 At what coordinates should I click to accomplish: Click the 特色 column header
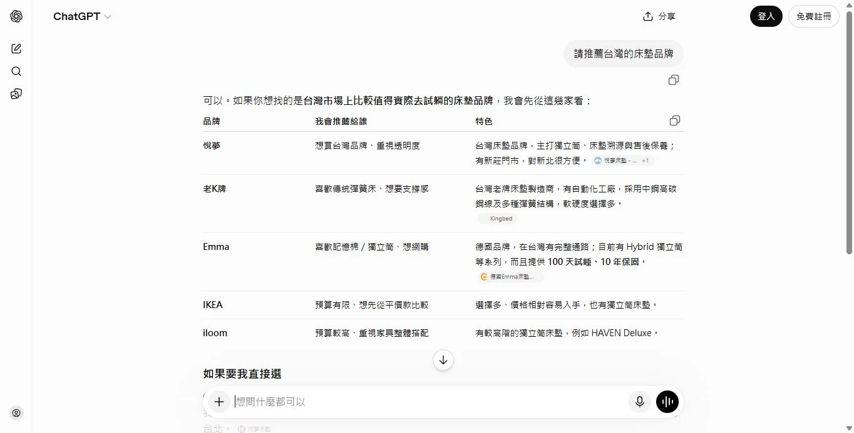484,121
